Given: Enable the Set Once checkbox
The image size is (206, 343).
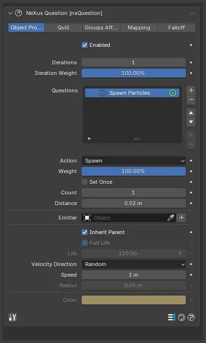Looking at the screenshot, I should point(85,182).
